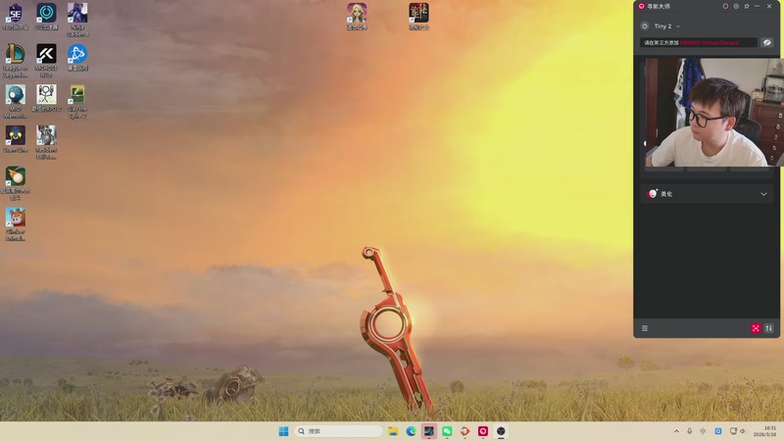Screen dimensions: 784x441
Task: Open the adjustment sliders button in camera app
Action: point(769,328)
